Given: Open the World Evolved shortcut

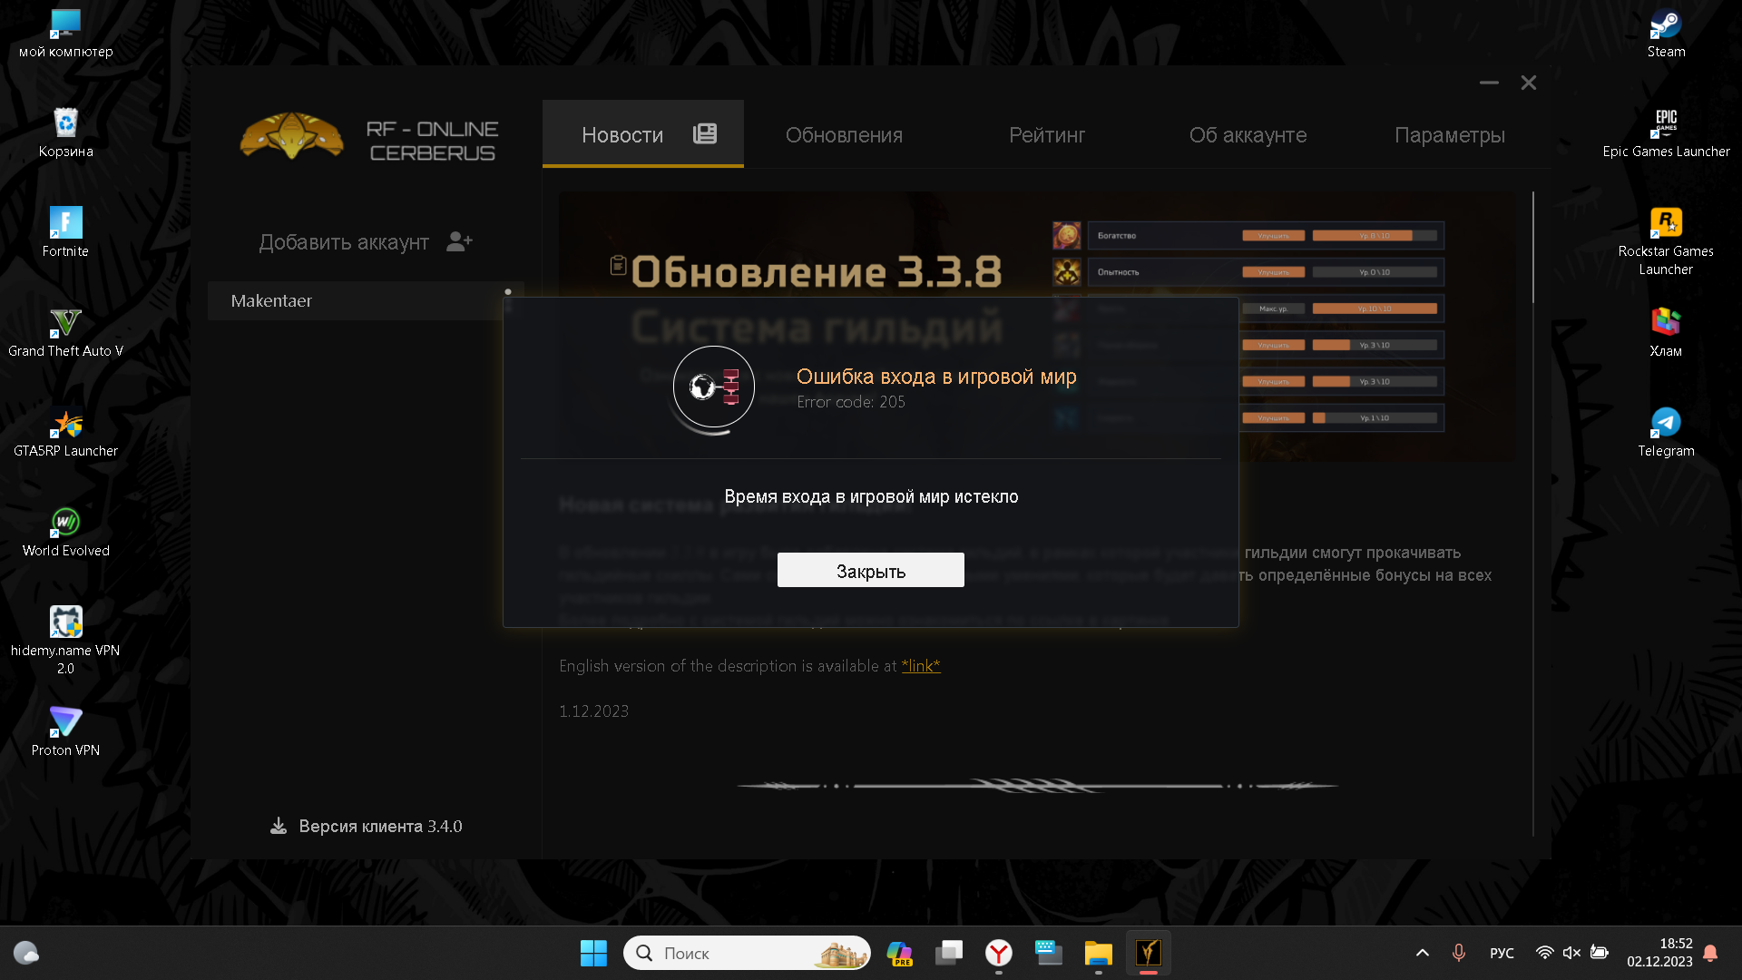Looking at the screenshot, I should [65, 533].
